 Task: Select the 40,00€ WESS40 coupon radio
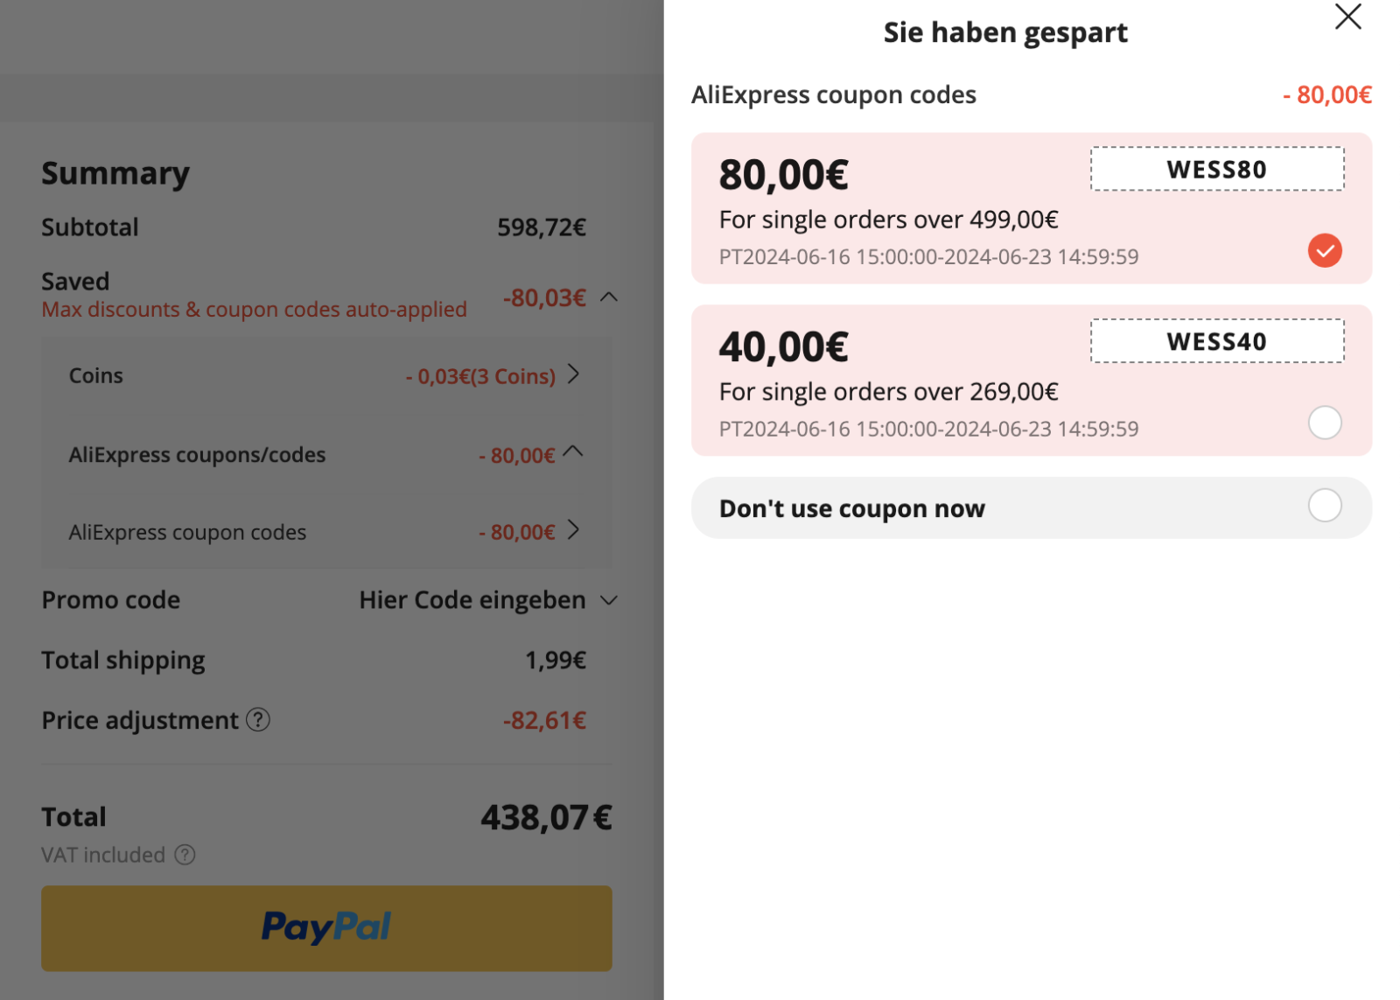click(x=1325, y=423)
